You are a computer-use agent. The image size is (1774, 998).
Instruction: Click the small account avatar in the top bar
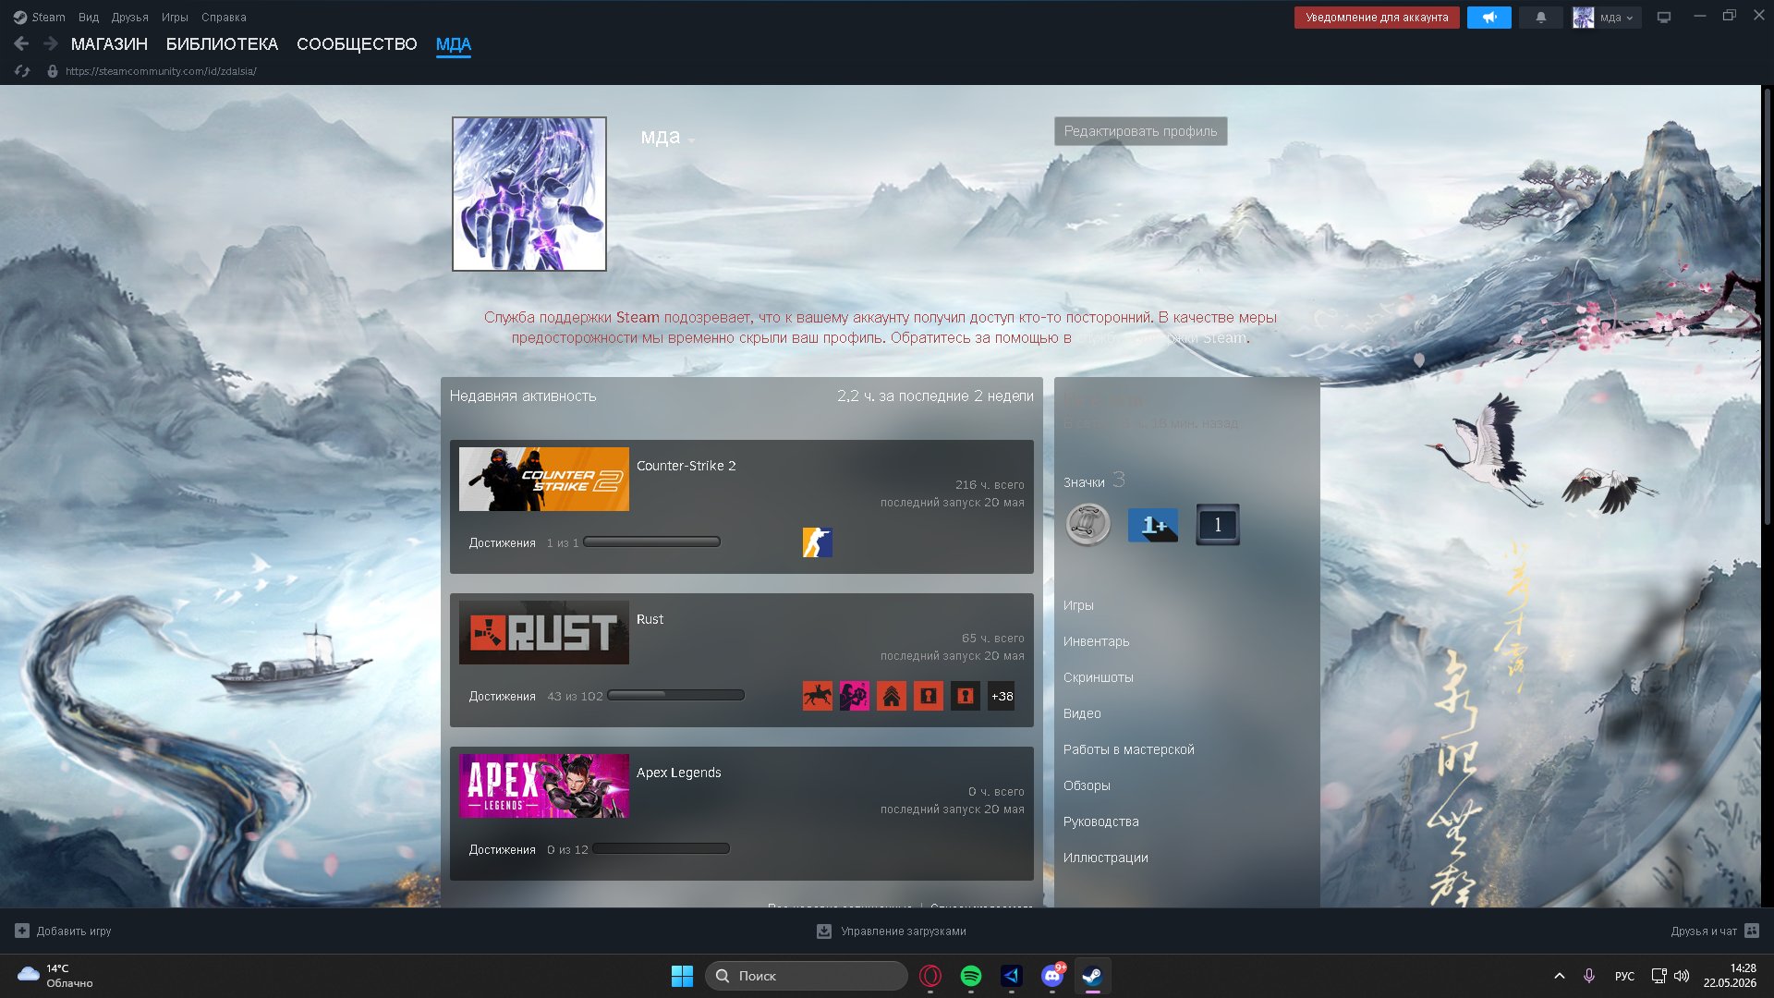click(x=1584, y=18)
